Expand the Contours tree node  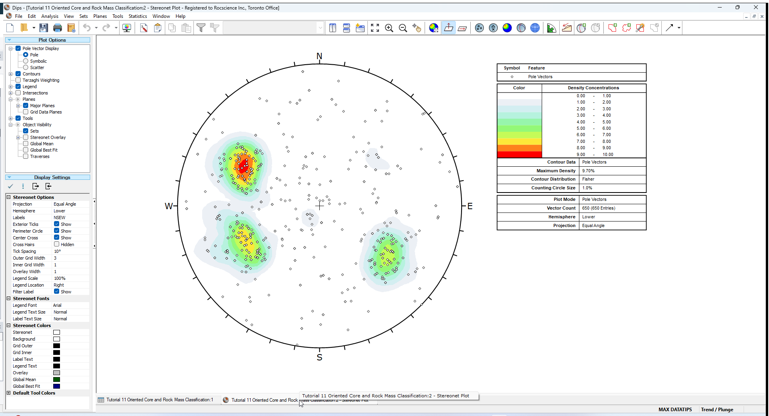[x=11, y=73]
